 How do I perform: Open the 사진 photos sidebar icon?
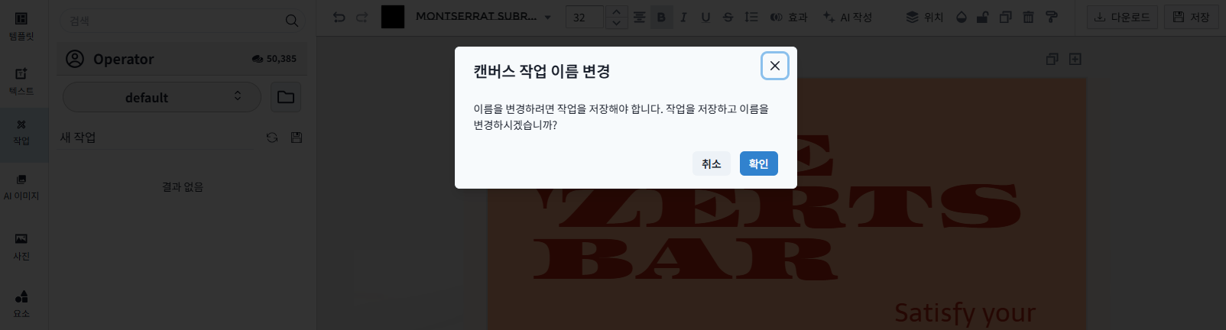[x=21, y=246]
